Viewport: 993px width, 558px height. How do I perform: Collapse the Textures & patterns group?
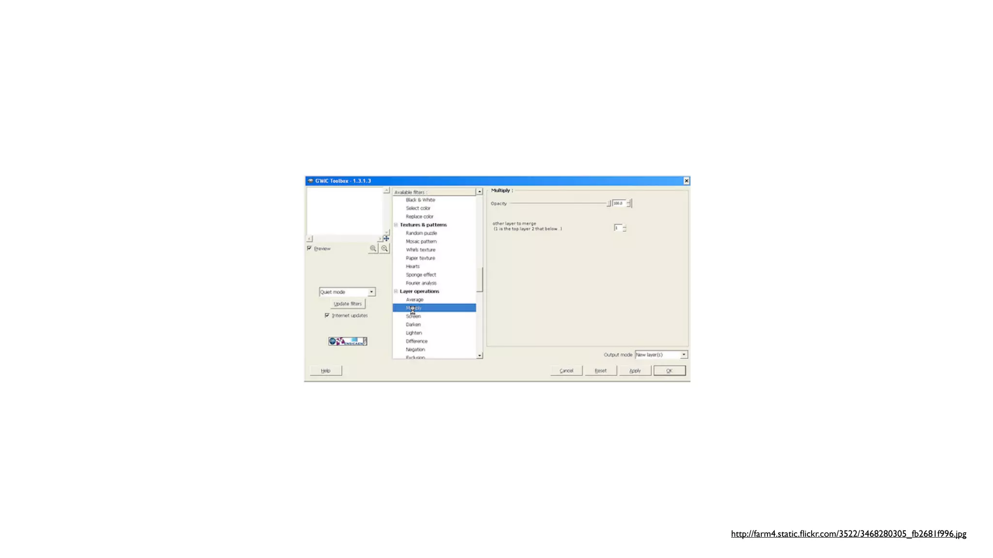coord(396,225)
